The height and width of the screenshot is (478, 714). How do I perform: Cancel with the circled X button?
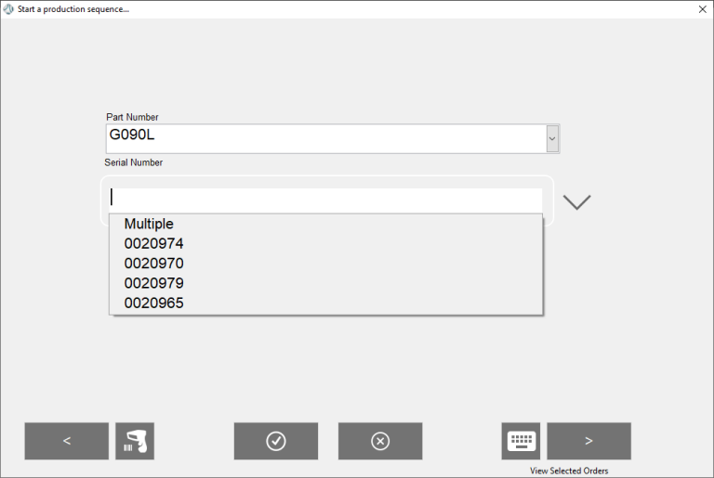[380, 441]
